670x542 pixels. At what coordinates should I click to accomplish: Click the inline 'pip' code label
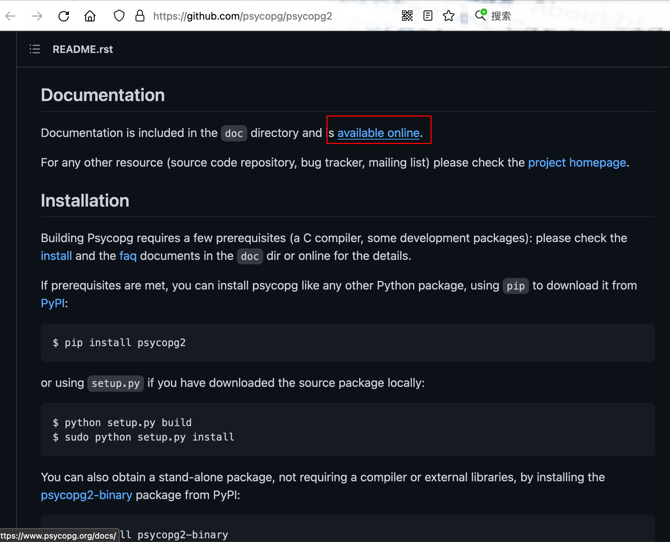[x=516, y=286]
